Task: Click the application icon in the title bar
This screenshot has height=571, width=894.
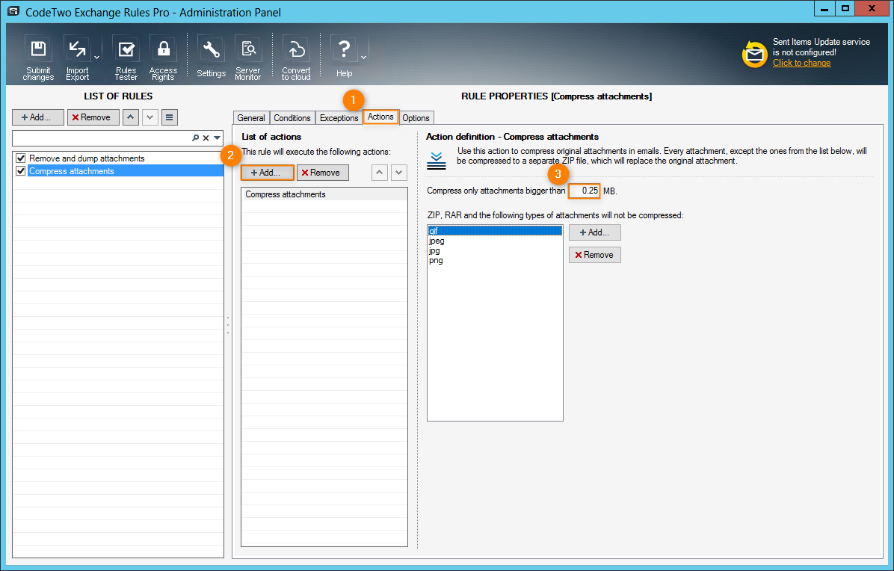Action: coord(13,11)
